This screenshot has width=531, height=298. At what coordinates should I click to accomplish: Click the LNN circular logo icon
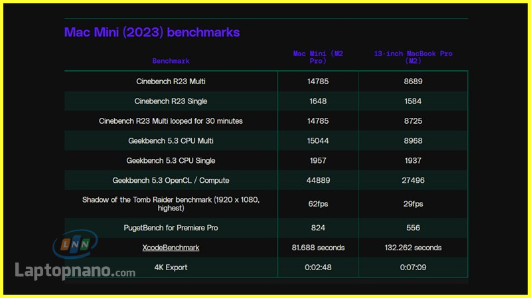click(x=75, y=246)
